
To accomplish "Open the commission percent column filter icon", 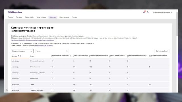I will 71,56.
